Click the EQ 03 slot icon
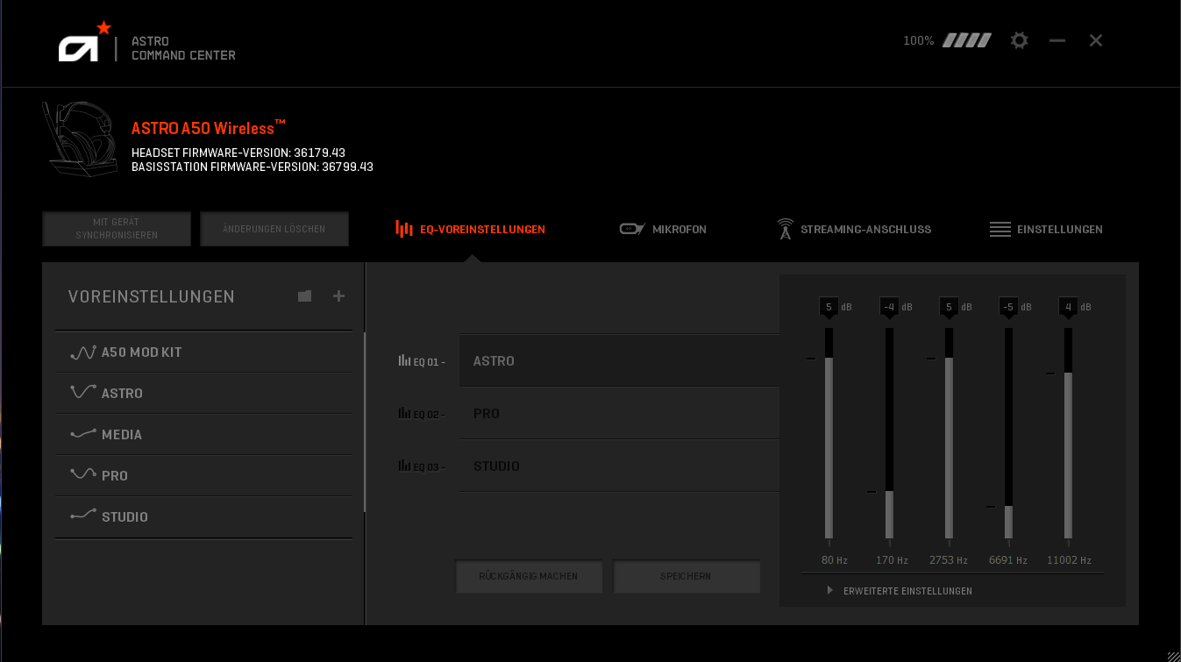This screenshot has width=1181, height=662. pos(404,466)
